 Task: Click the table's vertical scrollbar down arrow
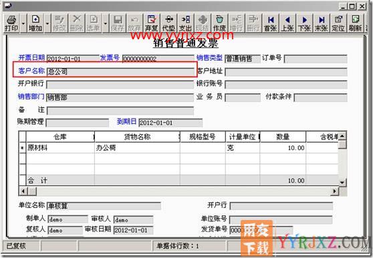[342, 182]
